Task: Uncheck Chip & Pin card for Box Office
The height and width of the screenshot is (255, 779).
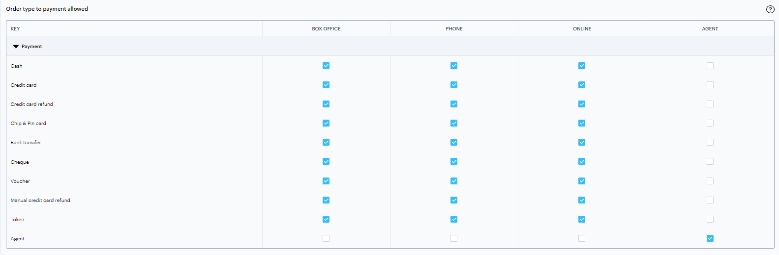Action: pos(326,123)
